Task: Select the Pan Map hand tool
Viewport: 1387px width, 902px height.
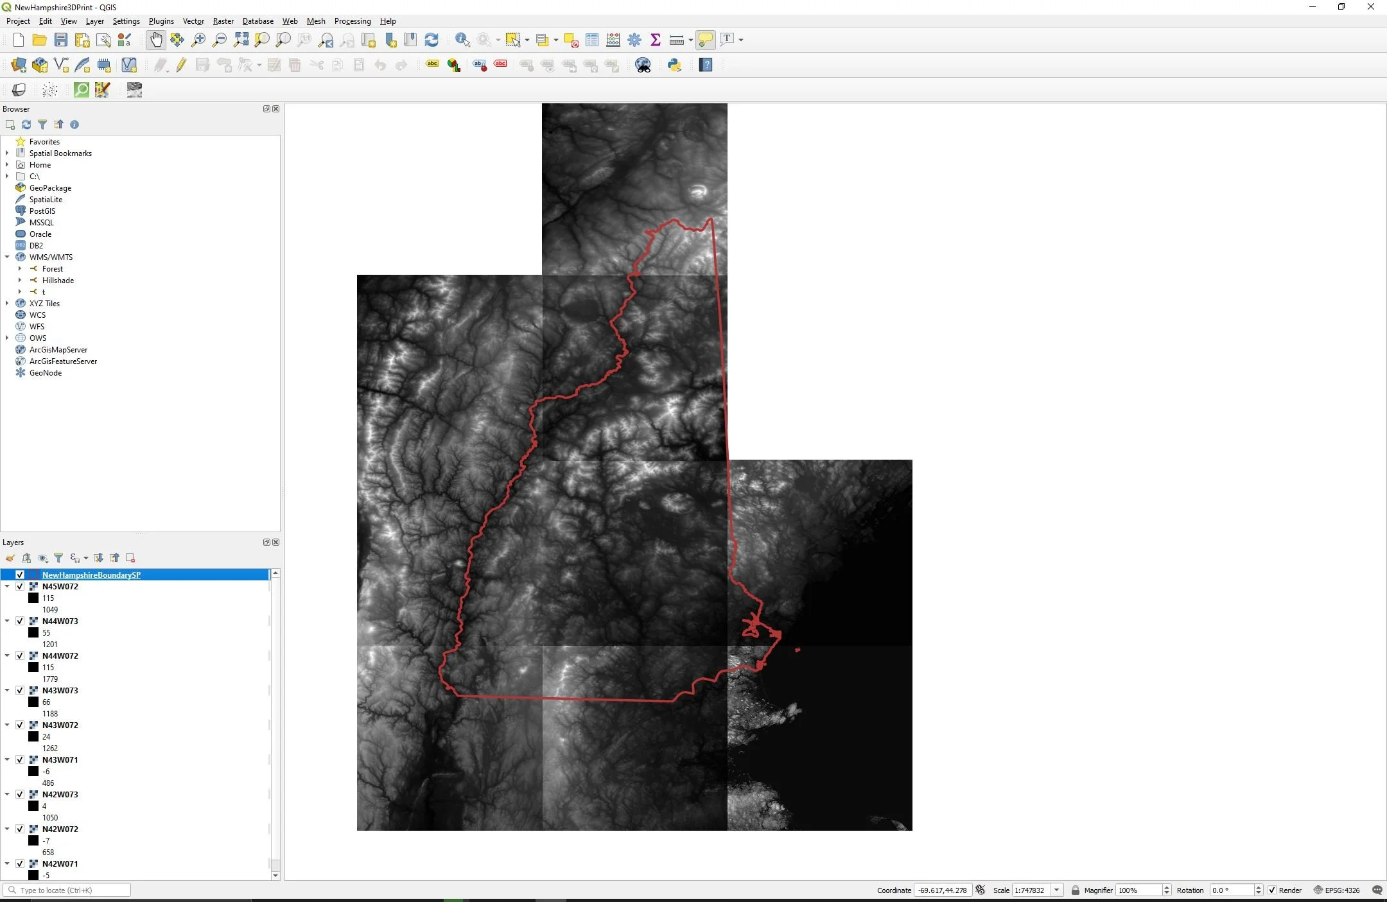Action: point(156,40)
